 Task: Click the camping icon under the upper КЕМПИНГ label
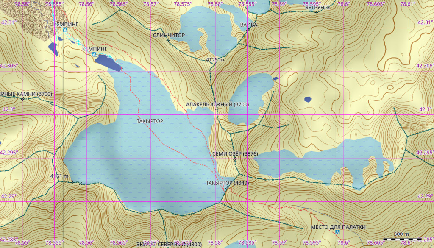point(65,31)
